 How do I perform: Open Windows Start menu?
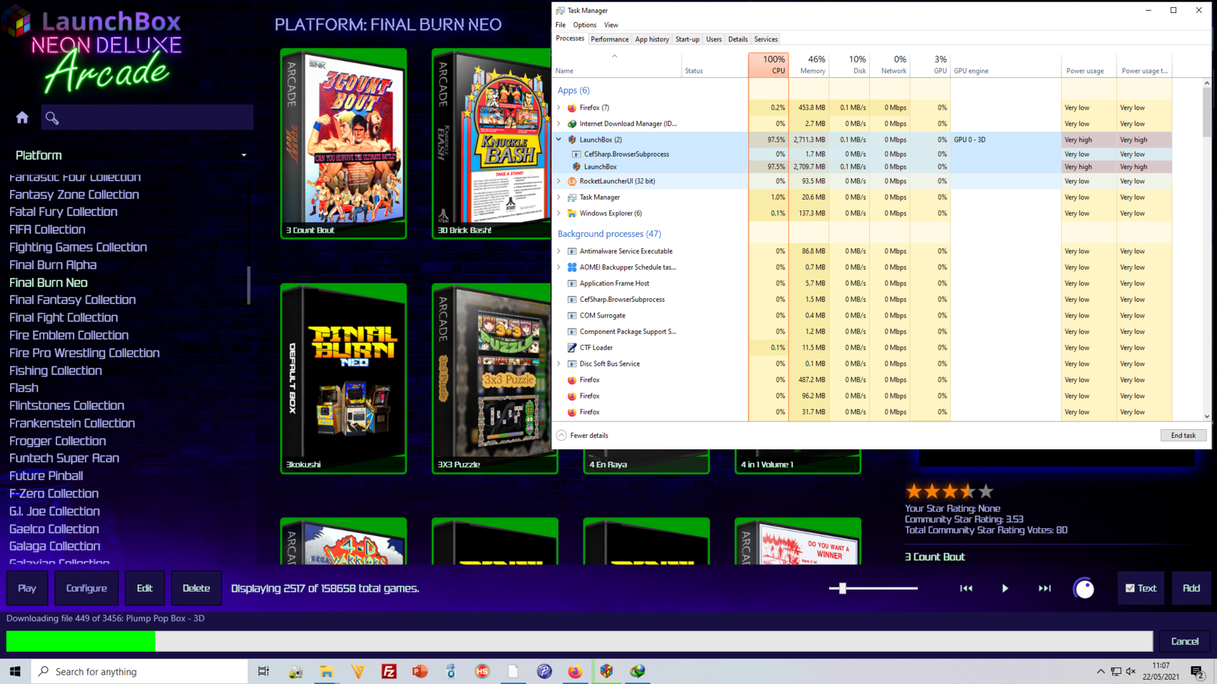click(15, 671)
